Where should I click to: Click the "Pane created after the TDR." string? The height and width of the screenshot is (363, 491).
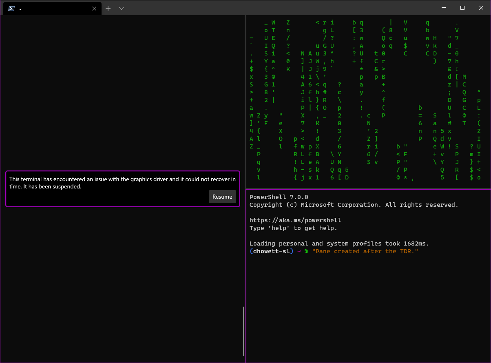pos(365,251)
